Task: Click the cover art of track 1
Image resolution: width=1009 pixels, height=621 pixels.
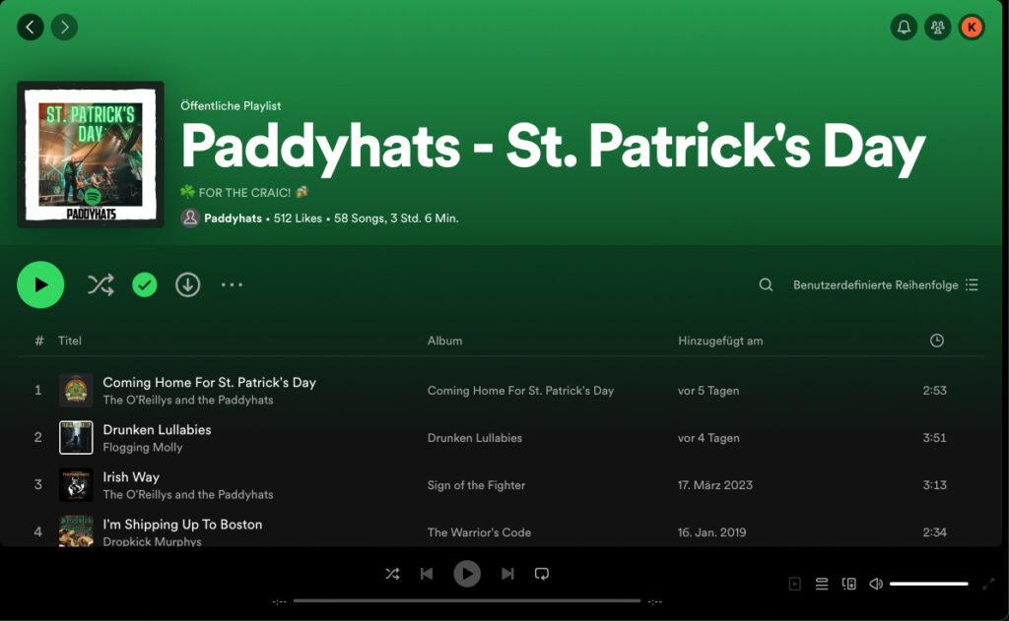Action: coord(76,390)
